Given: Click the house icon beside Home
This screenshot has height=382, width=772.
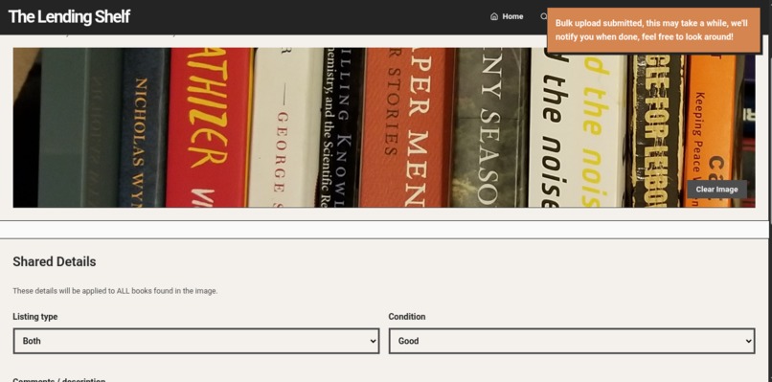Looking at the screenshot, I should pyautogui.click(x=494, y=16).
